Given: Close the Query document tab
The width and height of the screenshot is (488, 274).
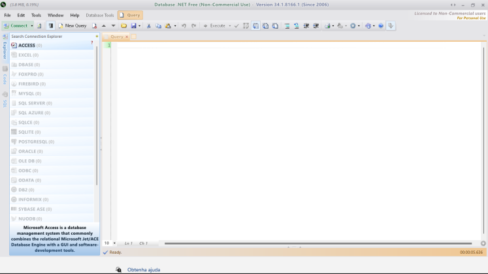Looking at the screenshot, I should (x=127, y=37).
